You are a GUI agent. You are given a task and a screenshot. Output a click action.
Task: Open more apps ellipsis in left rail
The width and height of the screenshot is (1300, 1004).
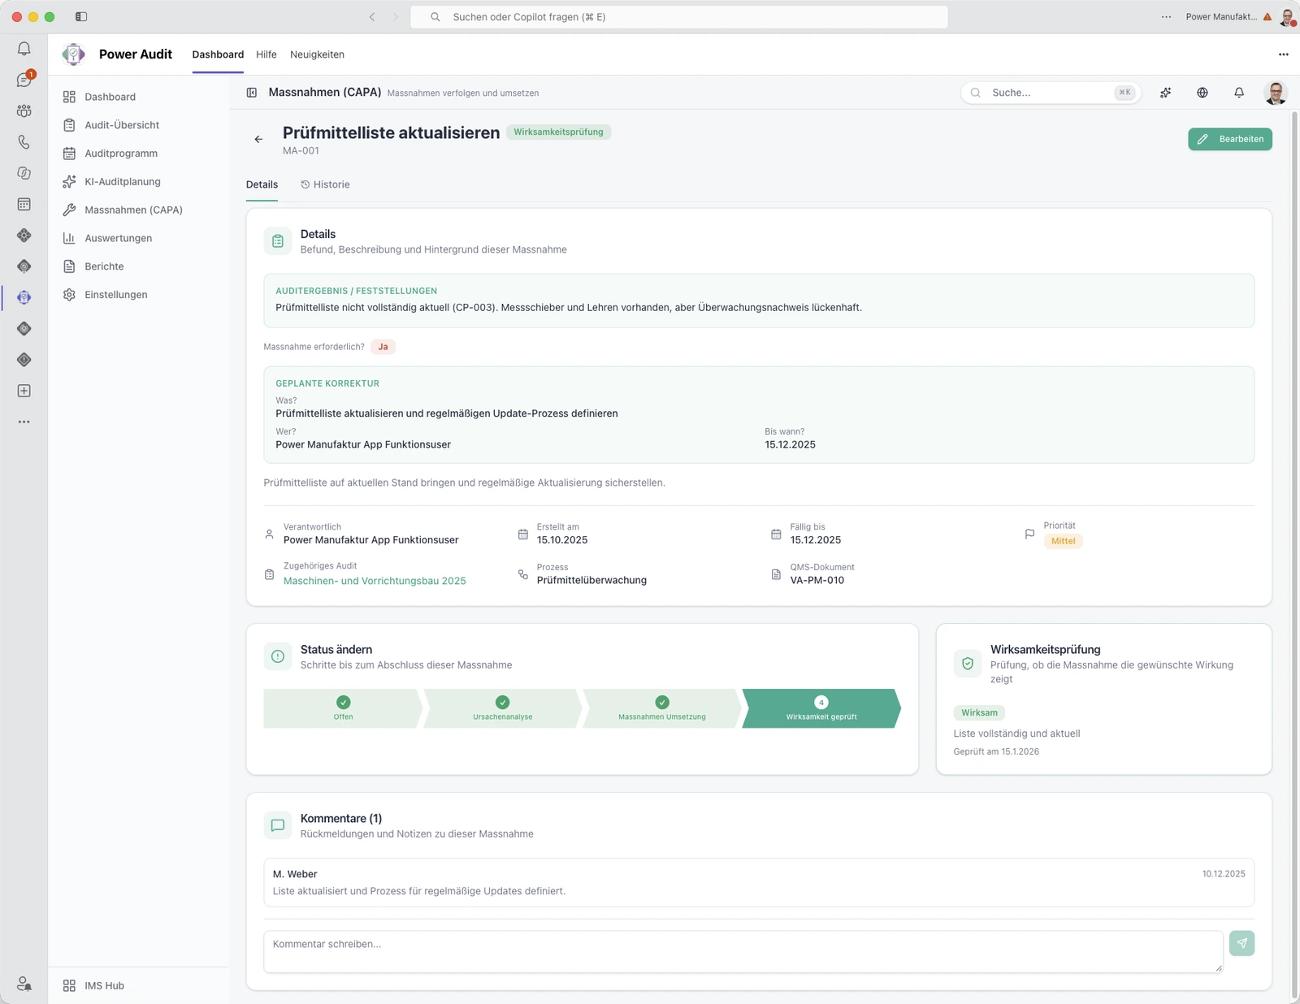pyautogui.click(x=24, y=422)
